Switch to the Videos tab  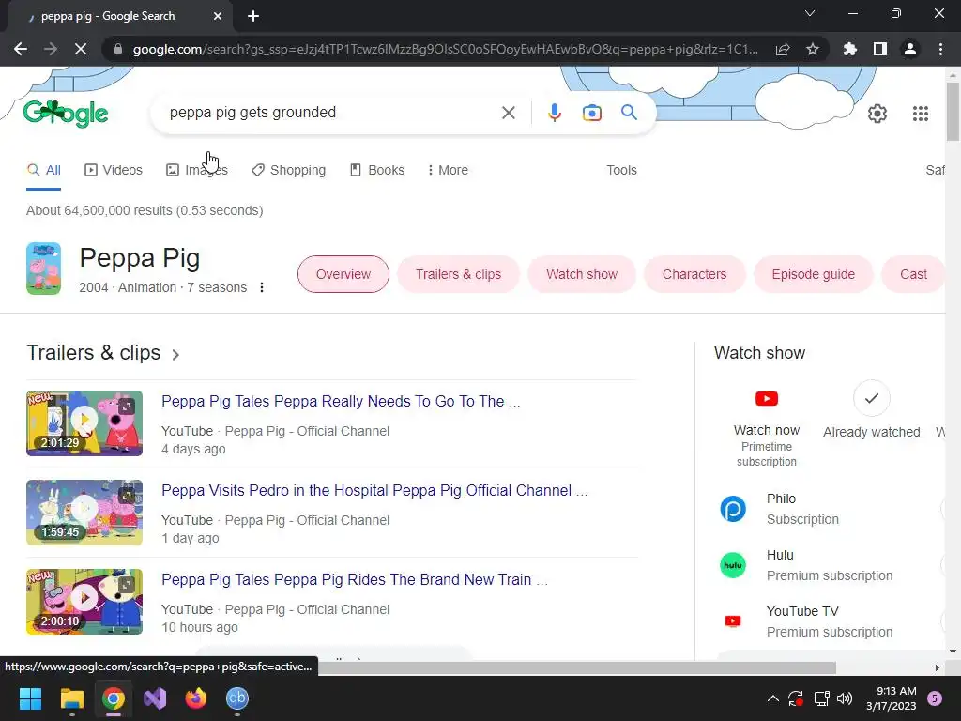pos(114,170)
